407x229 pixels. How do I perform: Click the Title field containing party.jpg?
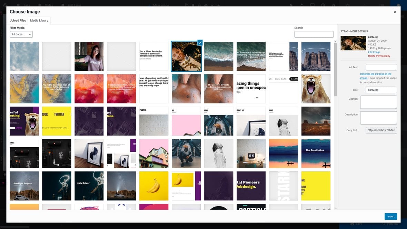point(381,90)
